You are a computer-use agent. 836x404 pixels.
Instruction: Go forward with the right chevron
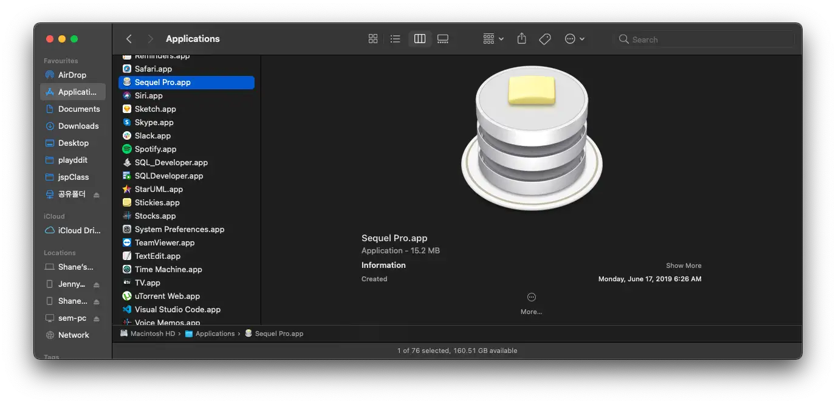click(x=150, y=39)
